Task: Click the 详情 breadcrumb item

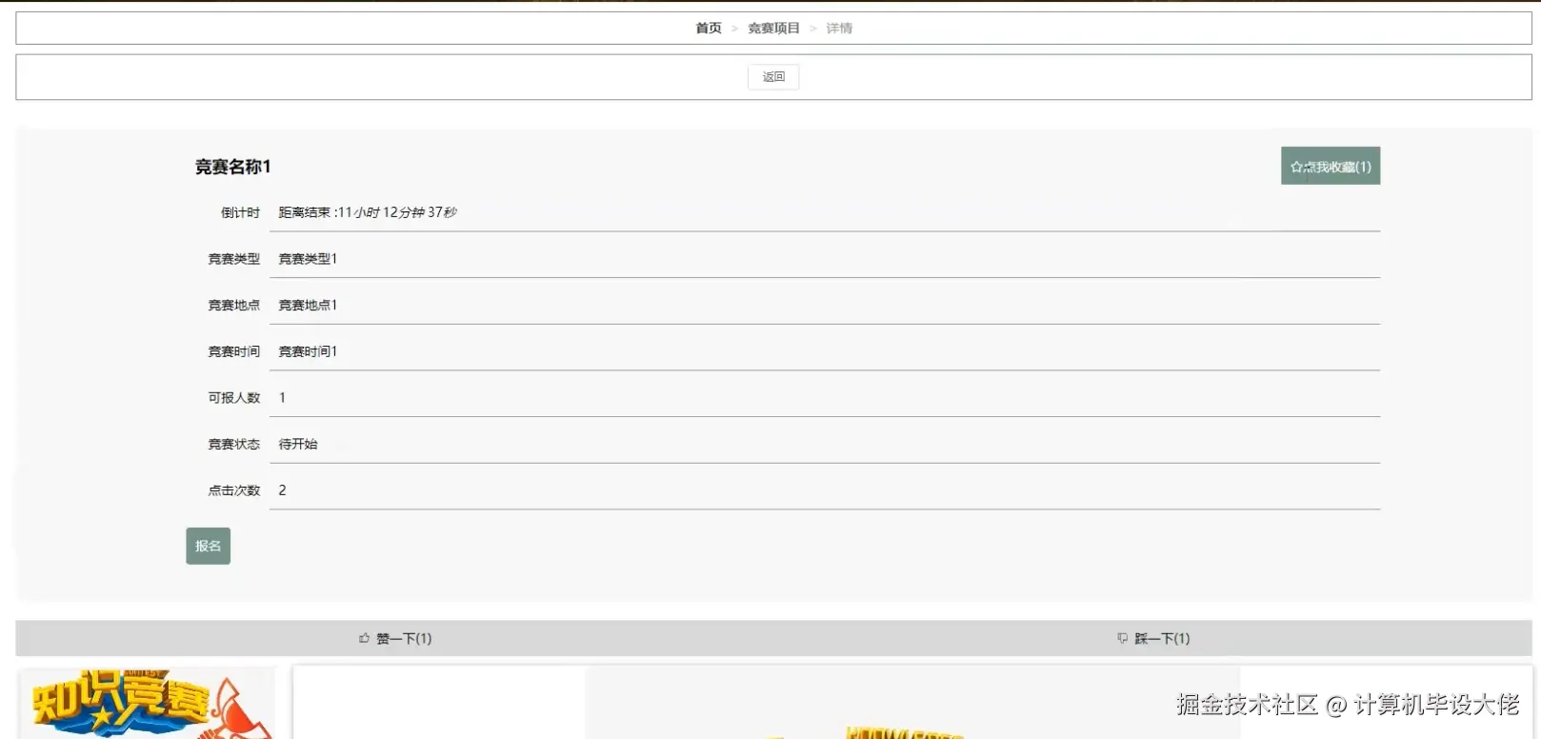Action: point(839,29)
